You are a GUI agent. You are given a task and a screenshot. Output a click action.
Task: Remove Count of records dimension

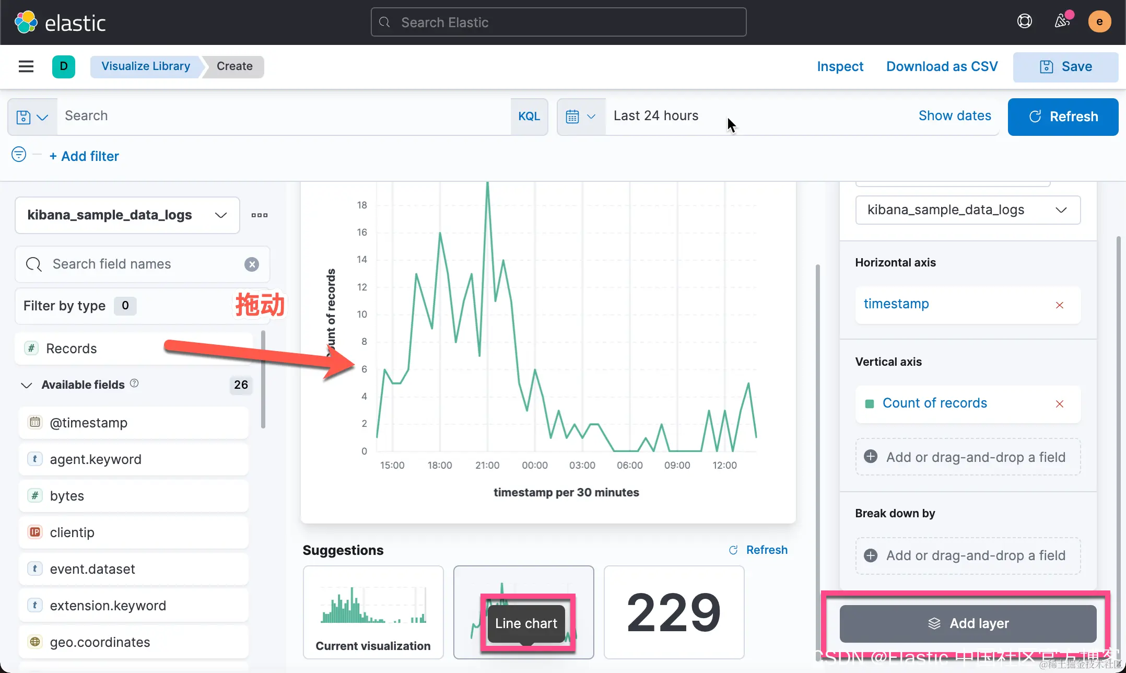tap(1060, 404)
